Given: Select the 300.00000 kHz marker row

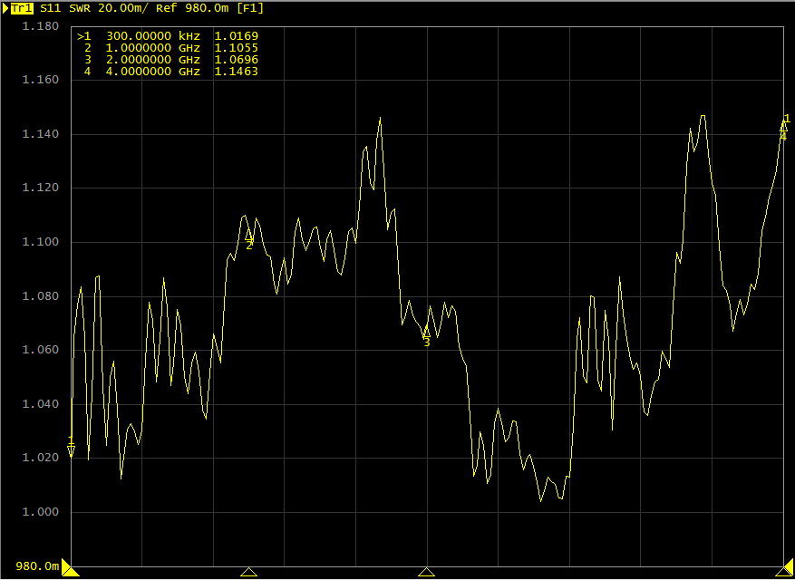Looking at the screenshot, I should (x=168, y=35).
